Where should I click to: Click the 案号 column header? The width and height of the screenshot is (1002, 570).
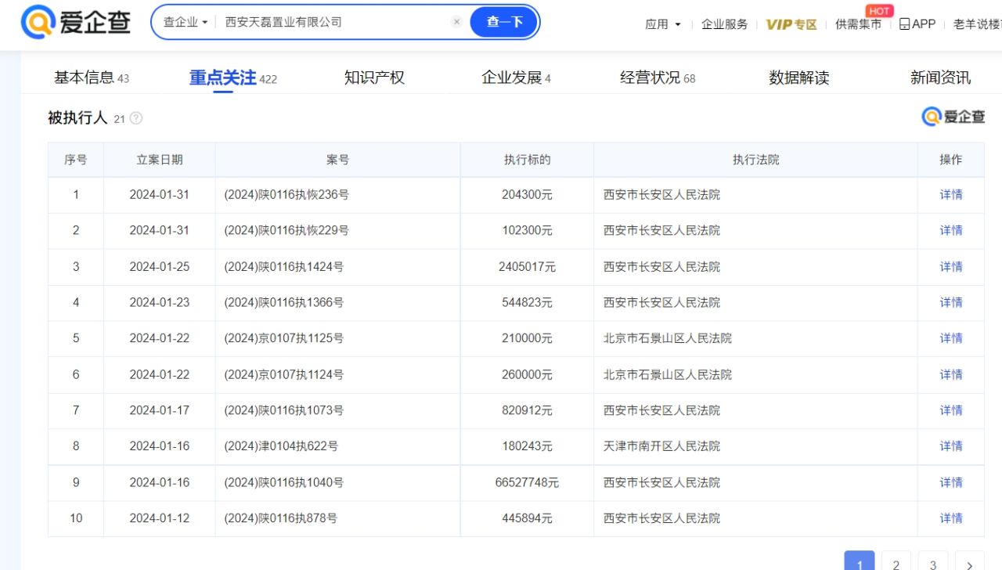click(x=338, y=160)
